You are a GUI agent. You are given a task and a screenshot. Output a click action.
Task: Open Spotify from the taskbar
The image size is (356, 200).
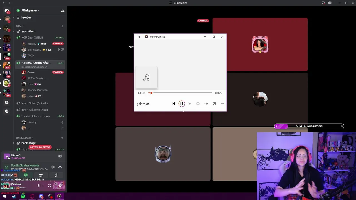(x=23, y=196)
